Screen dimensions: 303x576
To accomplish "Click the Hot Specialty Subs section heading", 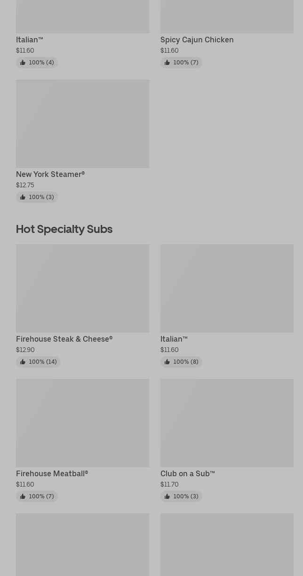I will point(64,229).
